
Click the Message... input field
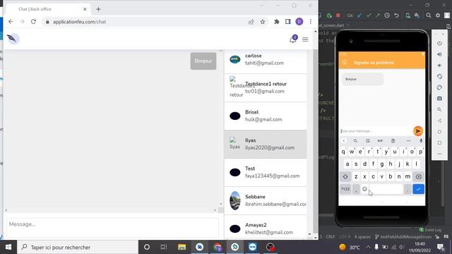tap(112, 227)
